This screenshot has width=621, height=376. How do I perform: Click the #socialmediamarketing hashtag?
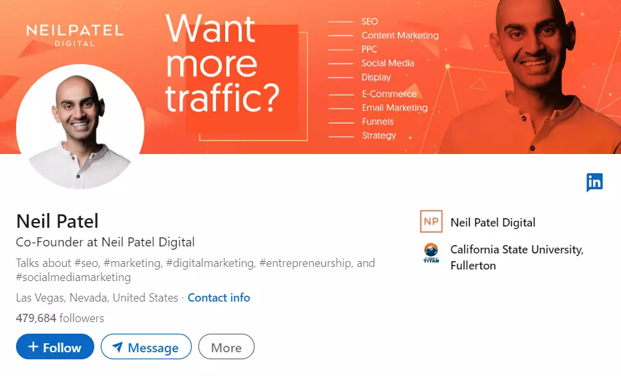[x=73, y=277]
